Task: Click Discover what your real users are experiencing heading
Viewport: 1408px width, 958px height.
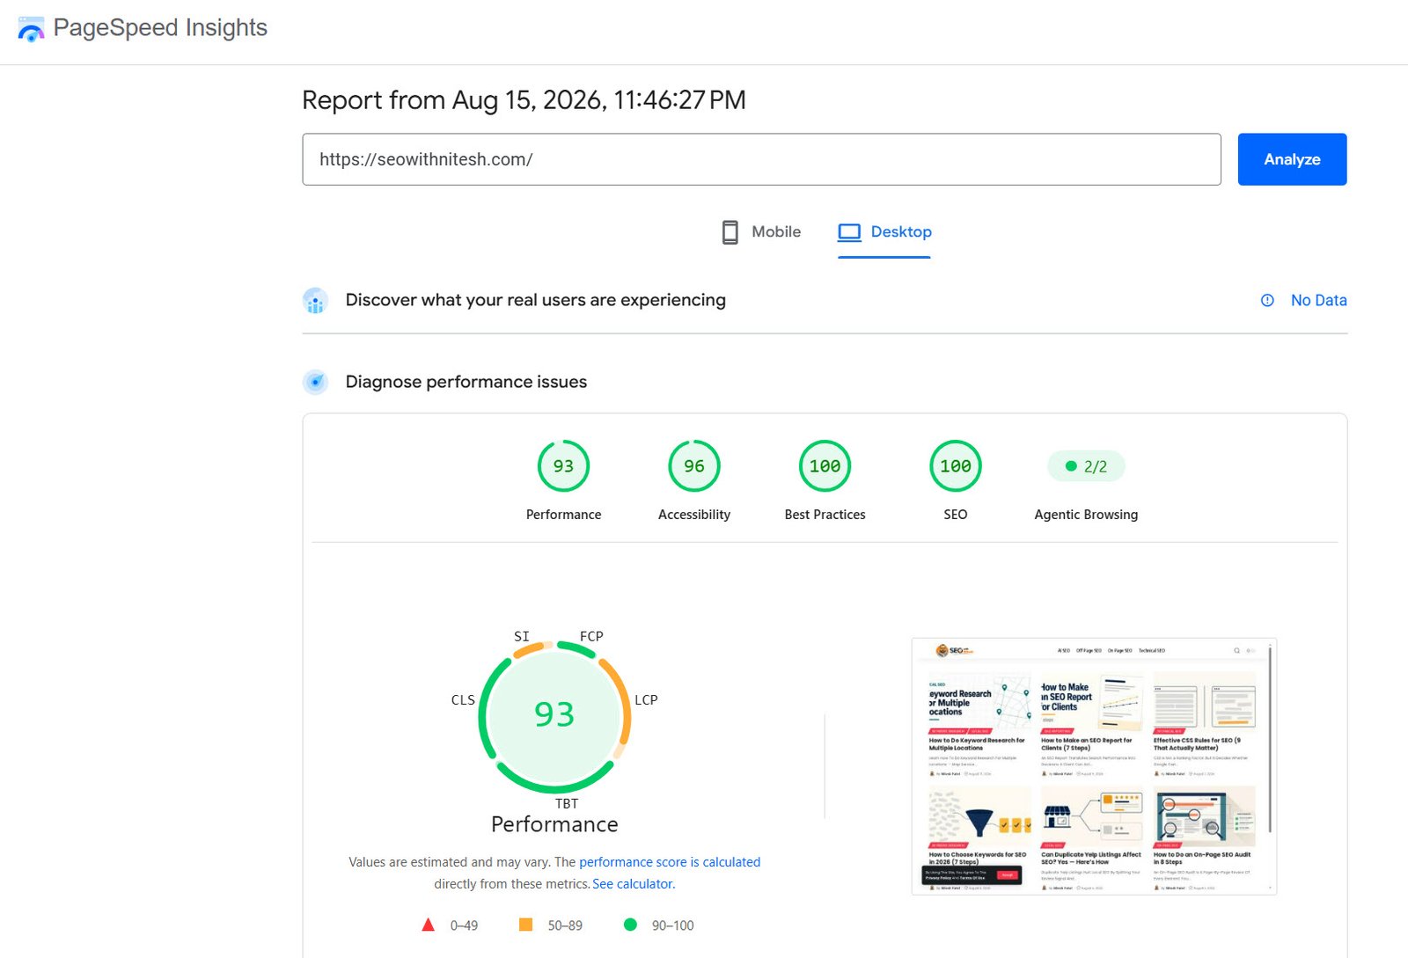Action: (x=535, y=300)
